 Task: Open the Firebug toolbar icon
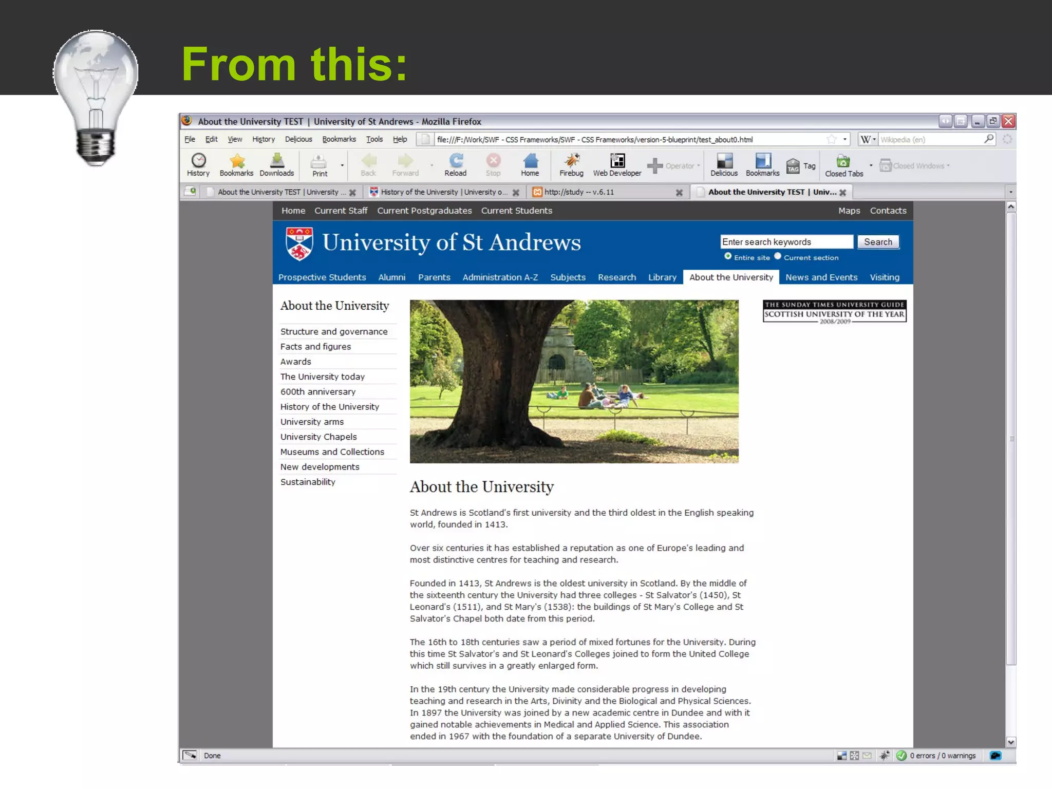tap(572, 165)
